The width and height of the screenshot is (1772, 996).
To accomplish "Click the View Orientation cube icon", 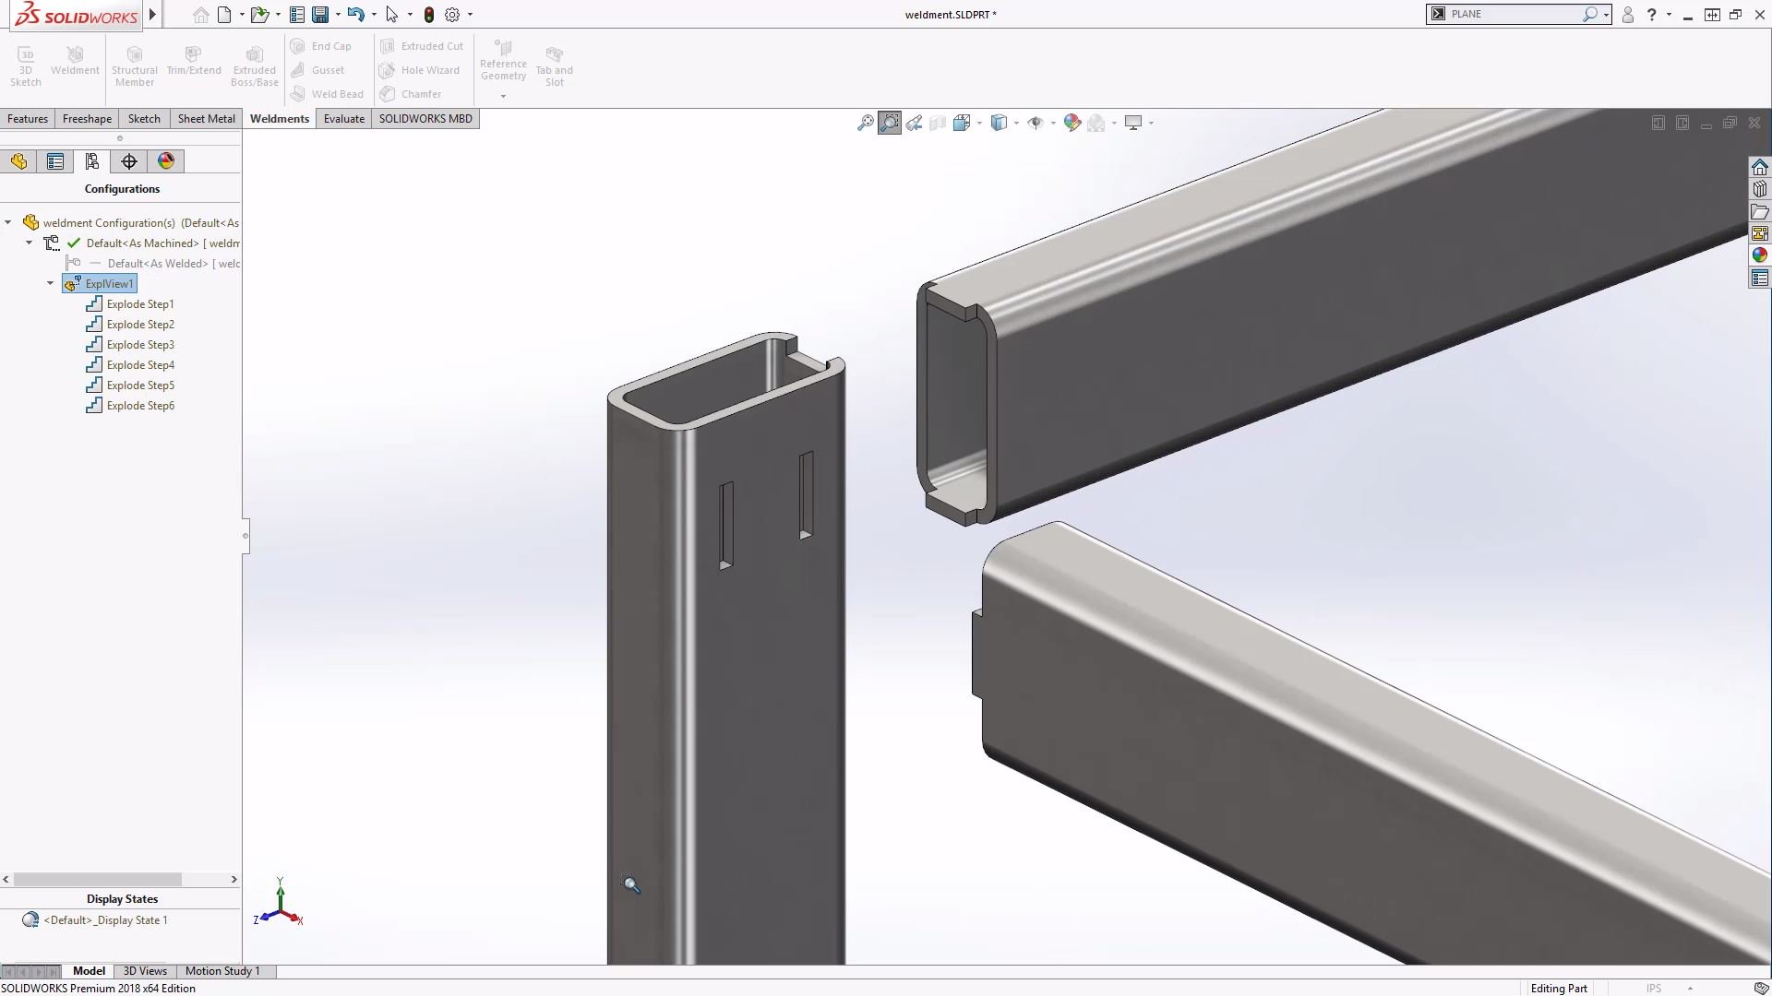I will click(962, 123).
